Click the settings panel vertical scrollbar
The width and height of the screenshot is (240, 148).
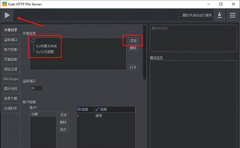[145, 52]
